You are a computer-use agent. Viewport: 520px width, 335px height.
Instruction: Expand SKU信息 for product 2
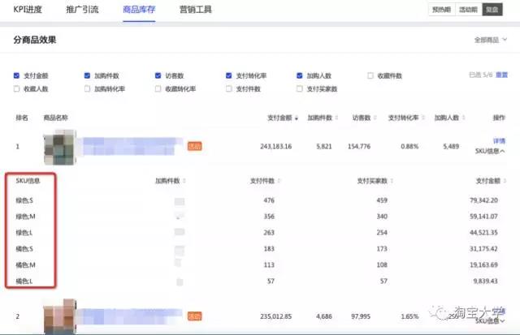pyautogui.click(x=491, y=321)
